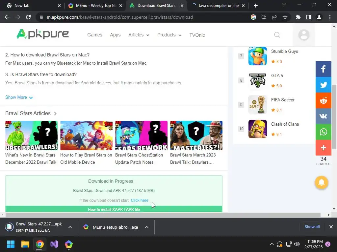The height and width of the screenshot is (252, 337).
Task: Open the taskbar notification count badge
Action: [x=328, y=244]
